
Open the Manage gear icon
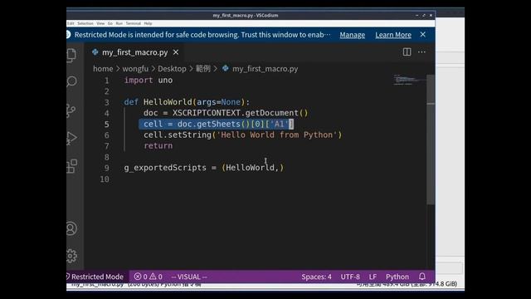(71, 256)
